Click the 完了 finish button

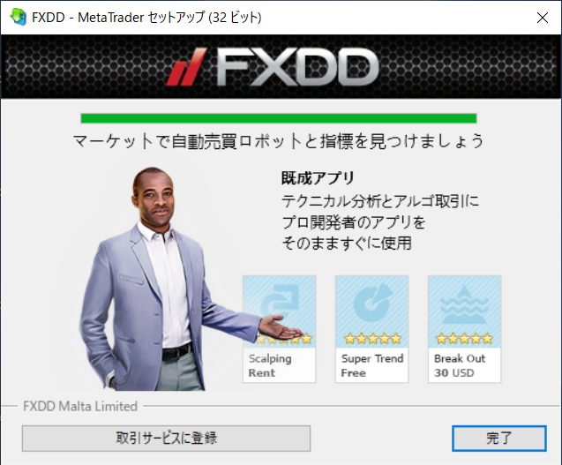coord(499,439)
